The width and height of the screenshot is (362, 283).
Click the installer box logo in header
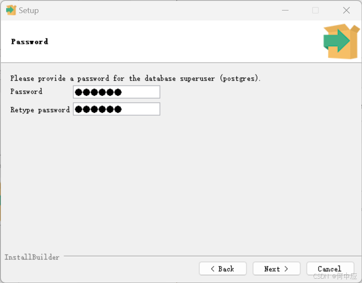[x=341, y=41]
